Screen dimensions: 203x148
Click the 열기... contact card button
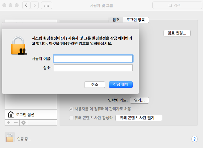139,100
